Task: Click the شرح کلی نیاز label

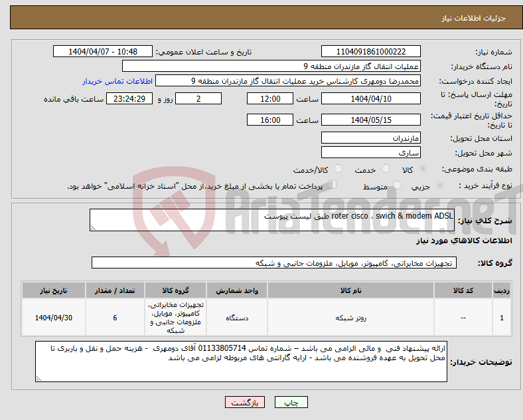Action: click(x=485, y=221)
